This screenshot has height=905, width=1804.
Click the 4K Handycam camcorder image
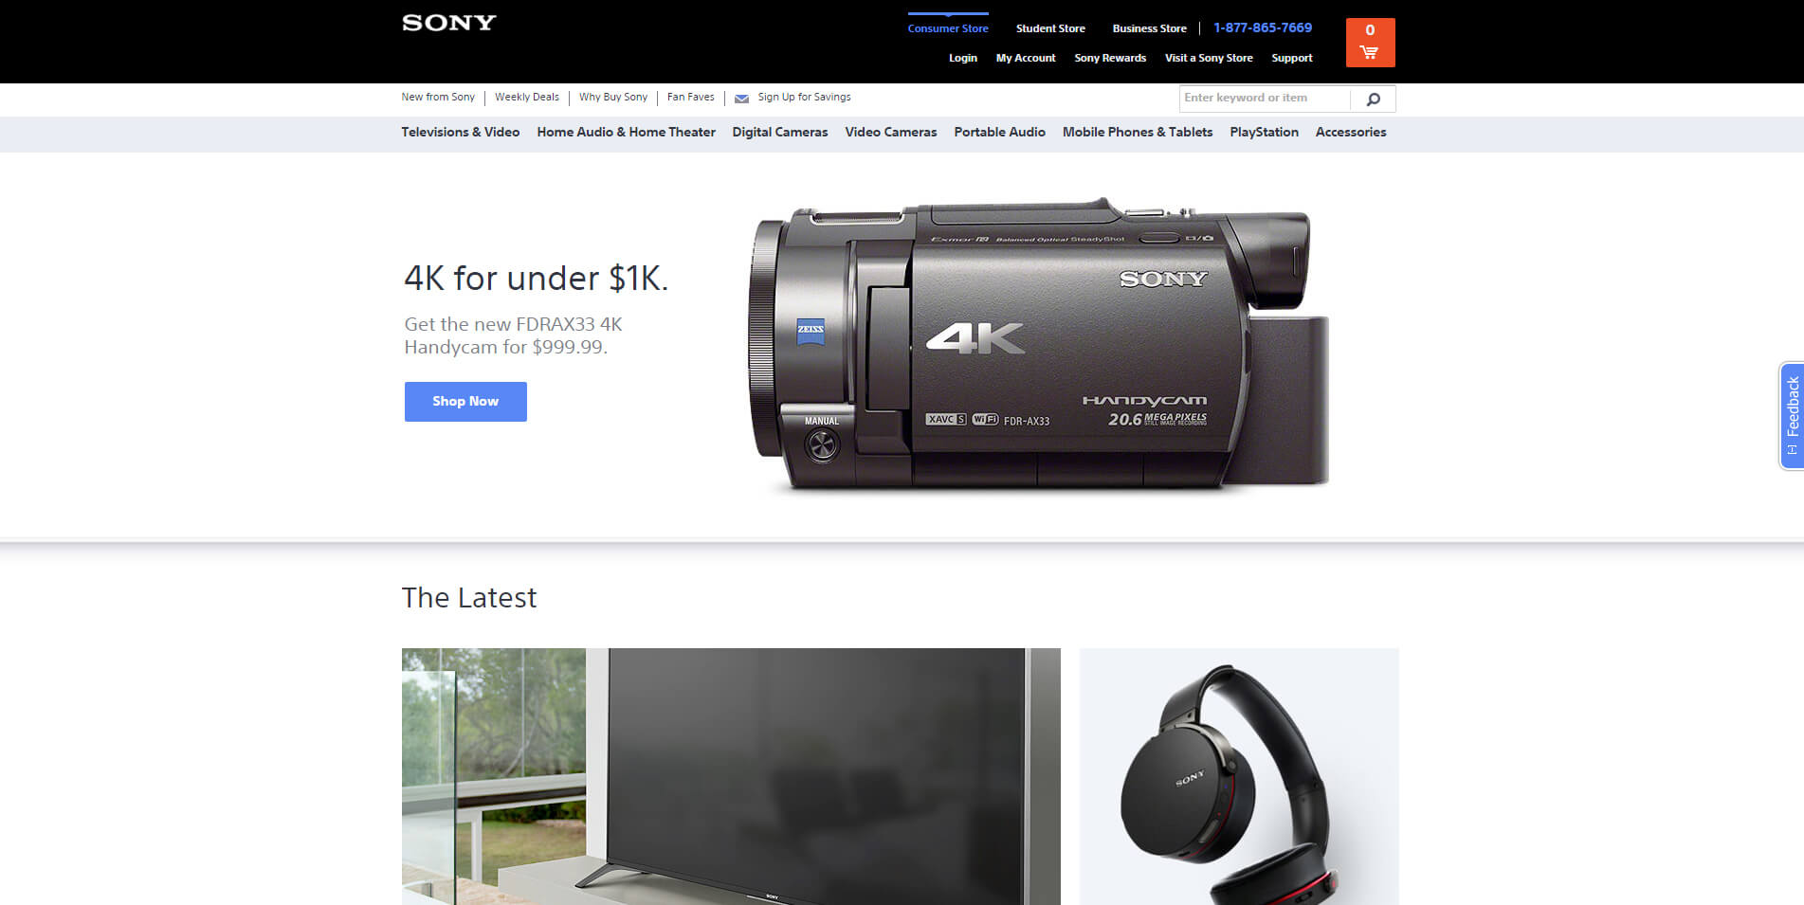(x=1038, y=346)
